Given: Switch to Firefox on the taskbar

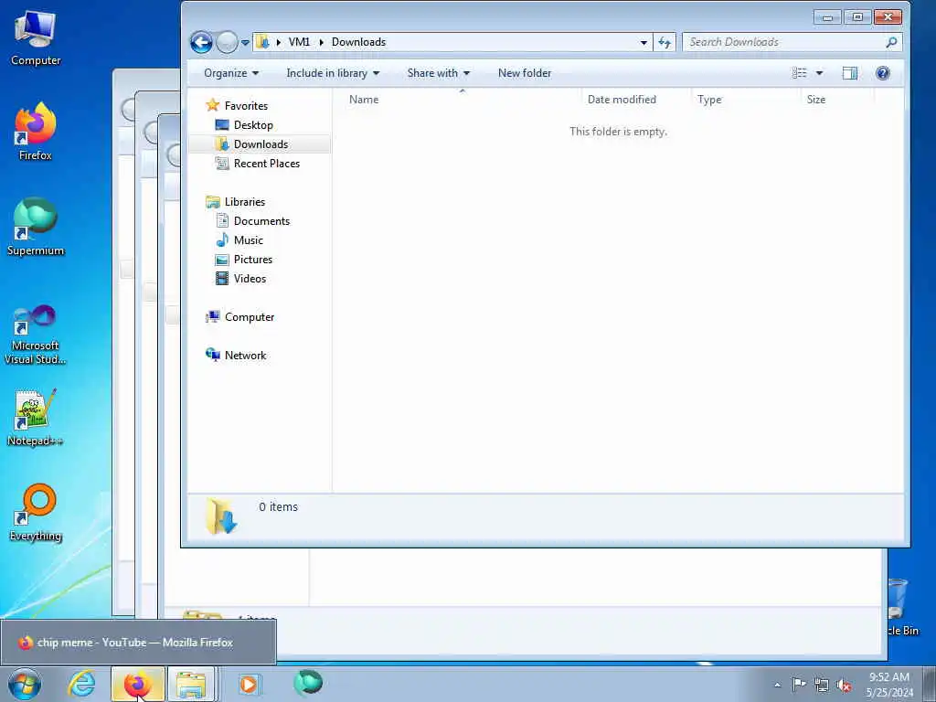Looking at the screenshot, I should [x=138, y=684].
